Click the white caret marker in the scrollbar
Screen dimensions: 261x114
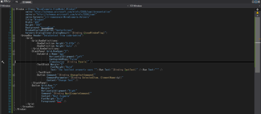[257, 43]
